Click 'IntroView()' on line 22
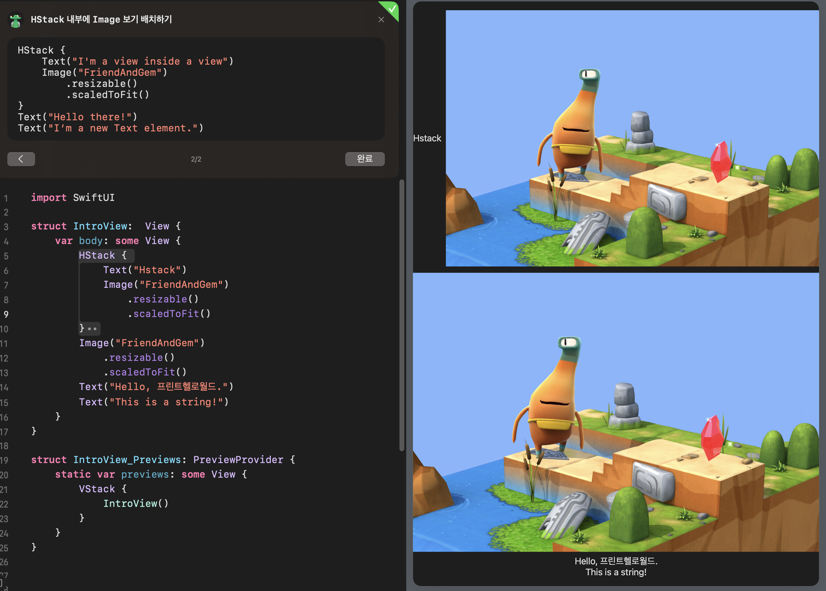The image size is (826, 591). click(136, 504)
